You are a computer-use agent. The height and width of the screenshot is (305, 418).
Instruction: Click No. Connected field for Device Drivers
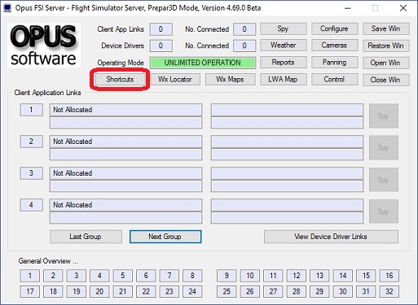[x=244, y=46]
